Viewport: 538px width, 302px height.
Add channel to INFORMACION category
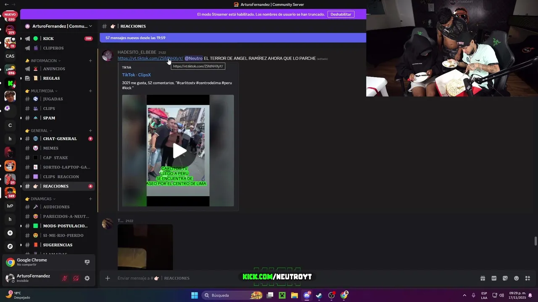click(90, 61)
